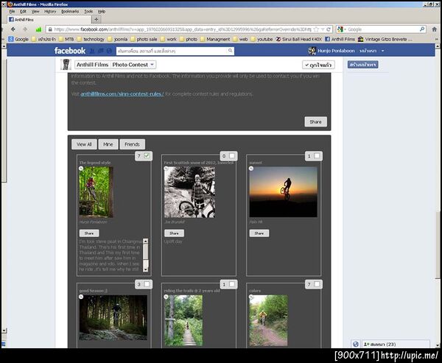Open the MTB bookmarks folder
Image resolution: width=442 pixels, height=363 pixels.
(x=66, y=39)
